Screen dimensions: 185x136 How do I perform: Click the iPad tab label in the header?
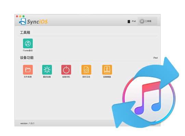tap(134, 21)
